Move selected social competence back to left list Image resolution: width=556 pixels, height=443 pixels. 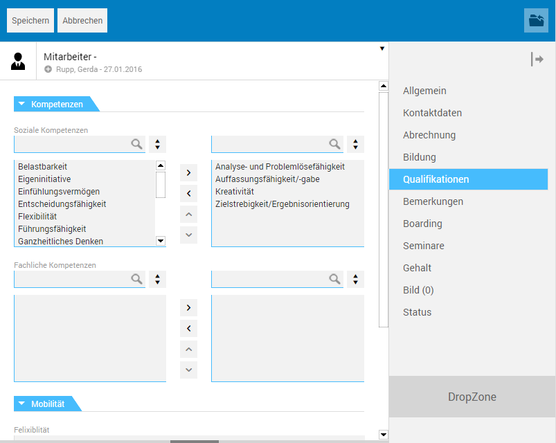(x=188, y=193)
